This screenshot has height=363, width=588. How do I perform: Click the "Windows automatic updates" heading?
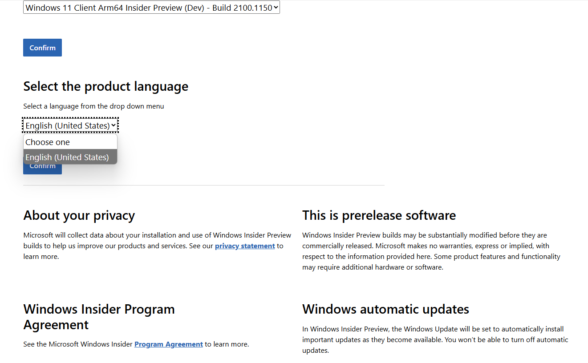coord(386,309)
